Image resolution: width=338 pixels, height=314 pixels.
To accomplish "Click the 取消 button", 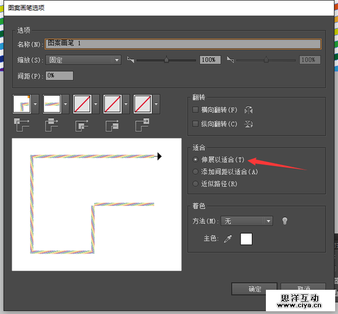I will click(x=303, y=289).
